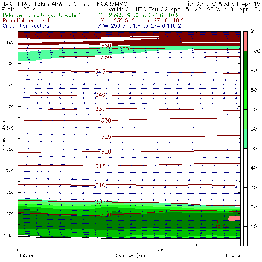The image size is (262, 262).
Task: Click the 330 isentrope contour label
Action: tap(106, 120)
